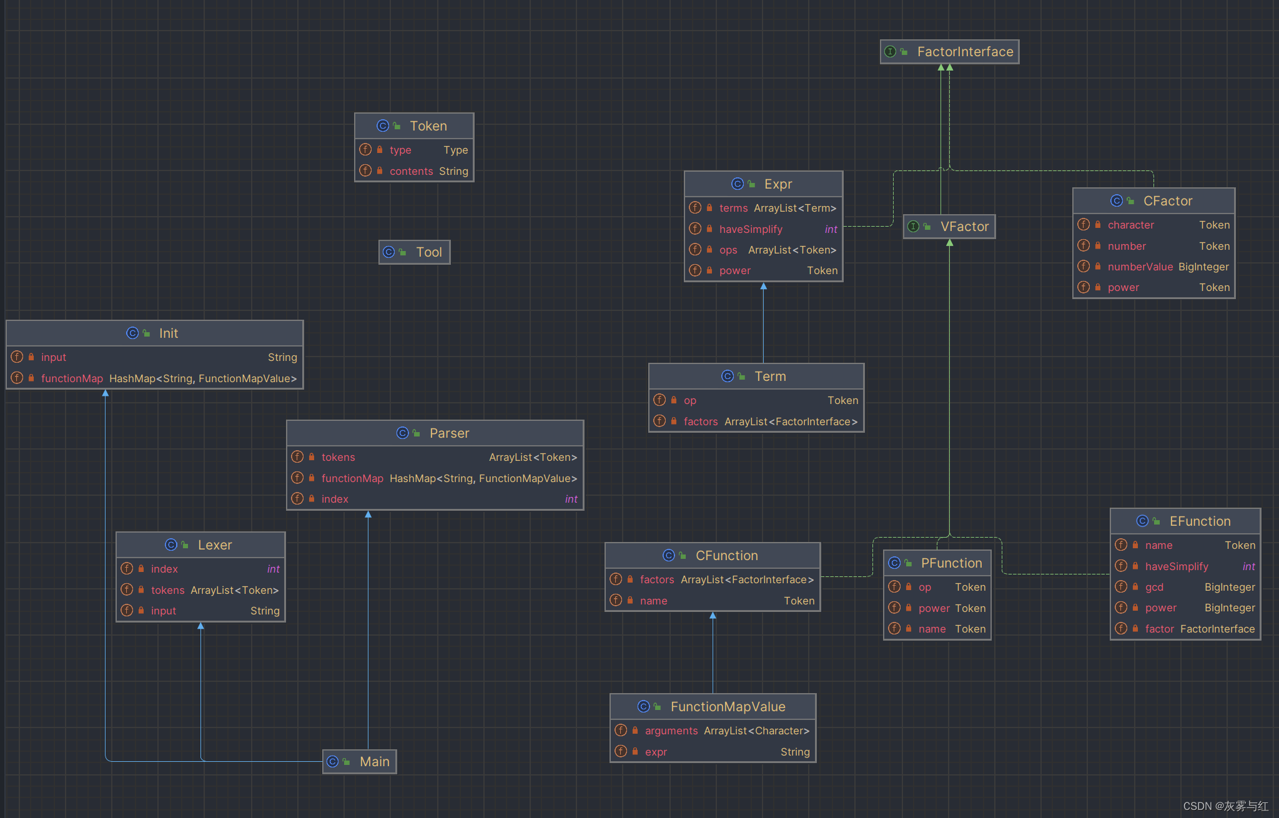This screenshot has width=1279, height=818.
Task: Select the FactorInterface node
Action: pyautogui.click(x=950, y=52)
